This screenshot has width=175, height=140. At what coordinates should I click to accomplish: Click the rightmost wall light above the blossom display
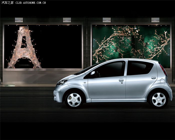[x=155, y=20]
